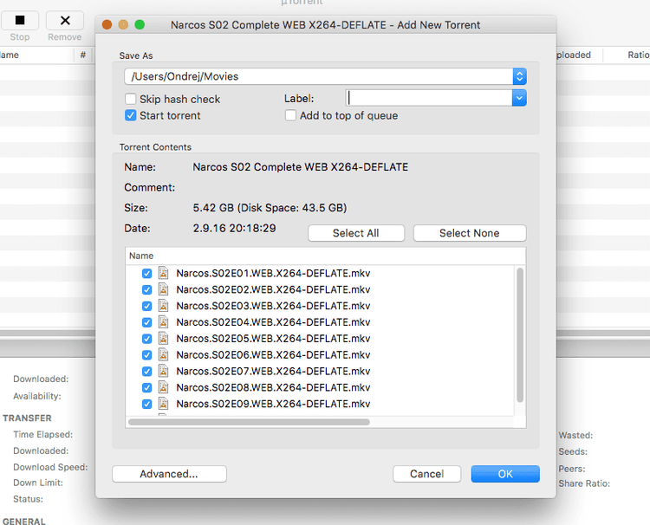
Task: Click Ratio column header in main window
Action: click(x=627, y=55)
